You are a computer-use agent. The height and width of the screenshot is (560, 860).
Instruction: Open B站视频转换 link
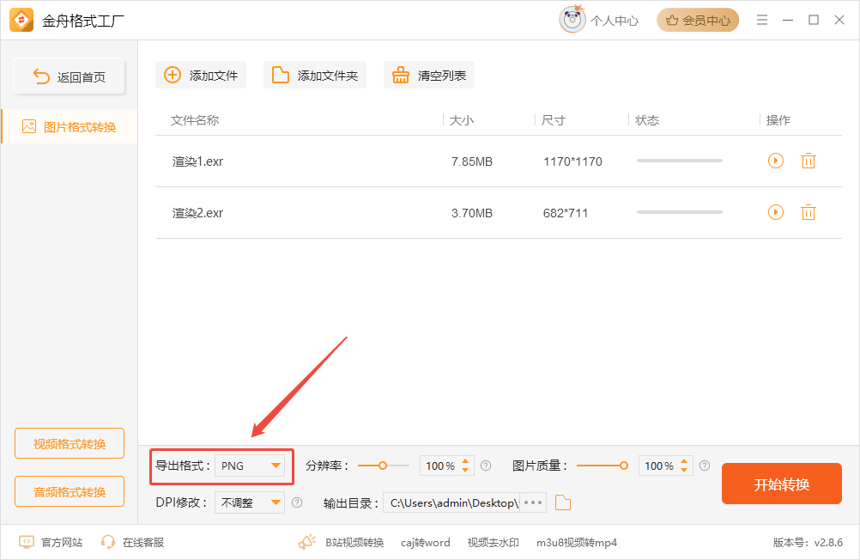[354, 543]
